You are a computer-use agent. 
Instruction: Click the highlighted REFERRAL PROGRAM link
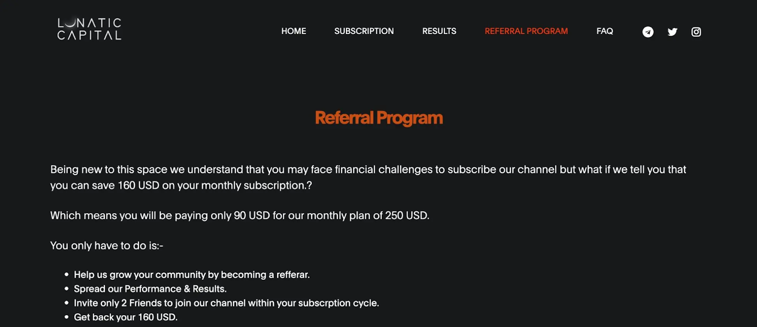coord(526,31)
